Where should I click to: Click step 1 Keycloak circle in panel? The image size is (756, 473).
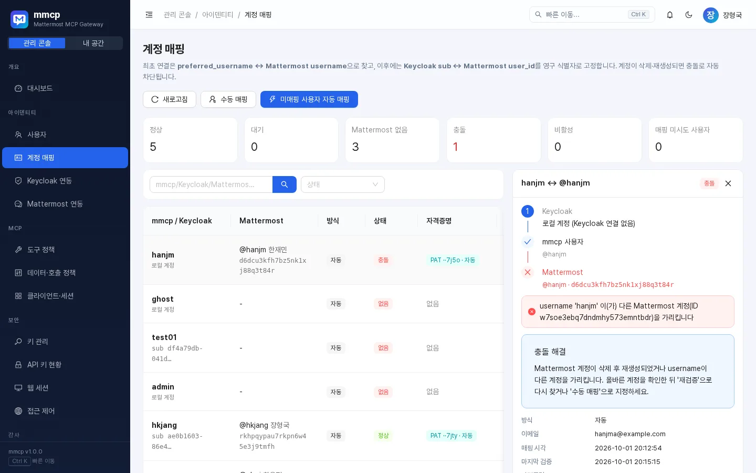(528, 211)
